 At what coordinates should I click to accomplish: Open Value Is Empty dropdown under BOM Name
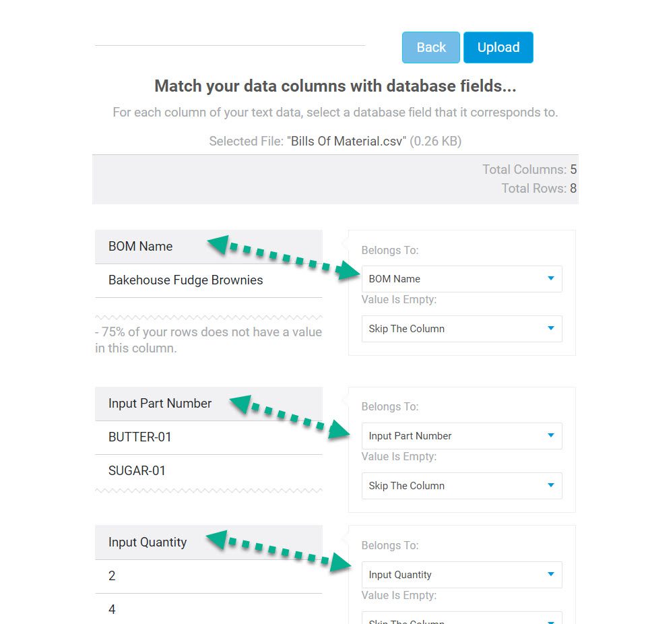[x=462, y=329]
